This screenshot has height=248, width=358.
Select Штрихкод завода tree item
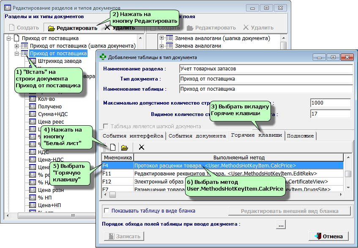tap(60, 61)
